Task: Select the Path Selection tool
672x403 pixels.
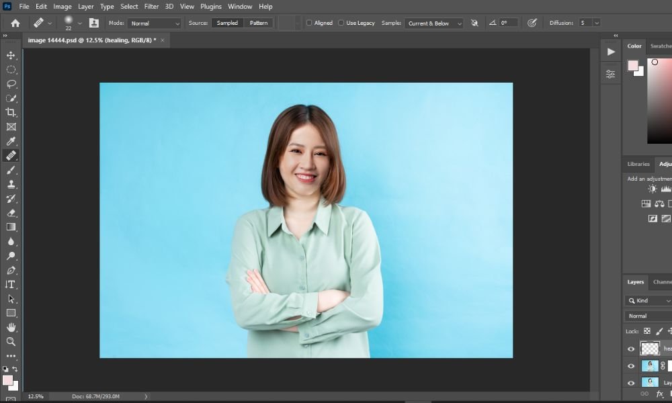Action: (11, 299)
